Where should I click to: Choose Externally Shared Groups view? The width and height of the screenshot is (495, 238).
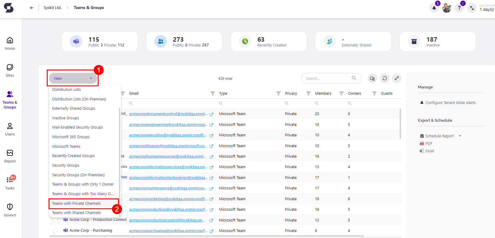(x=74, y=108)
